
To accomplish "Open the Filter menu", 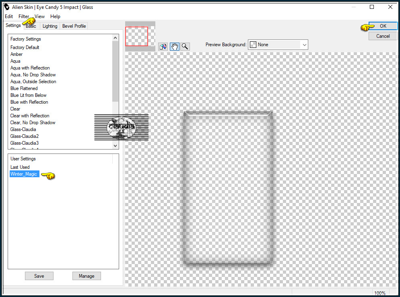I will click(24, 16).
